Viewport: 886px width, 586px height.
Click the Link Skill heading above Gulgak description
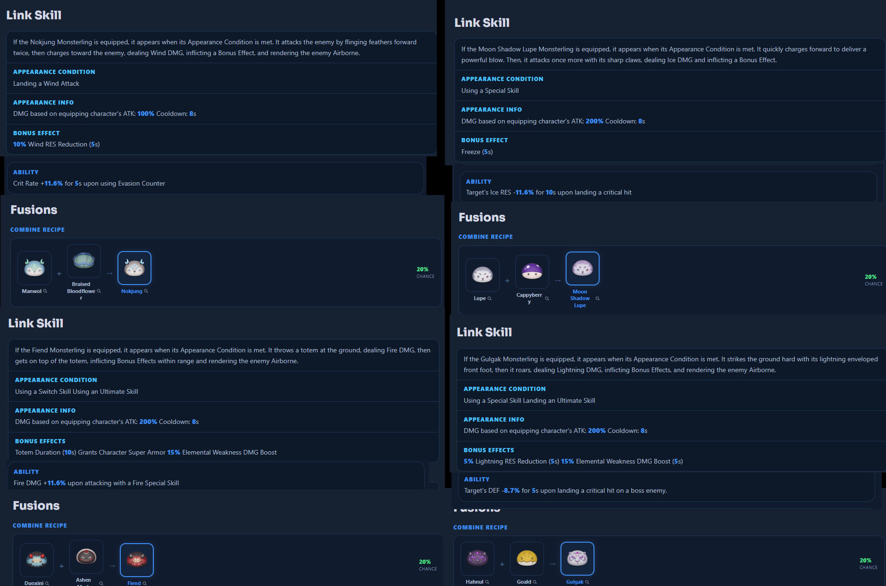(485, 332)
